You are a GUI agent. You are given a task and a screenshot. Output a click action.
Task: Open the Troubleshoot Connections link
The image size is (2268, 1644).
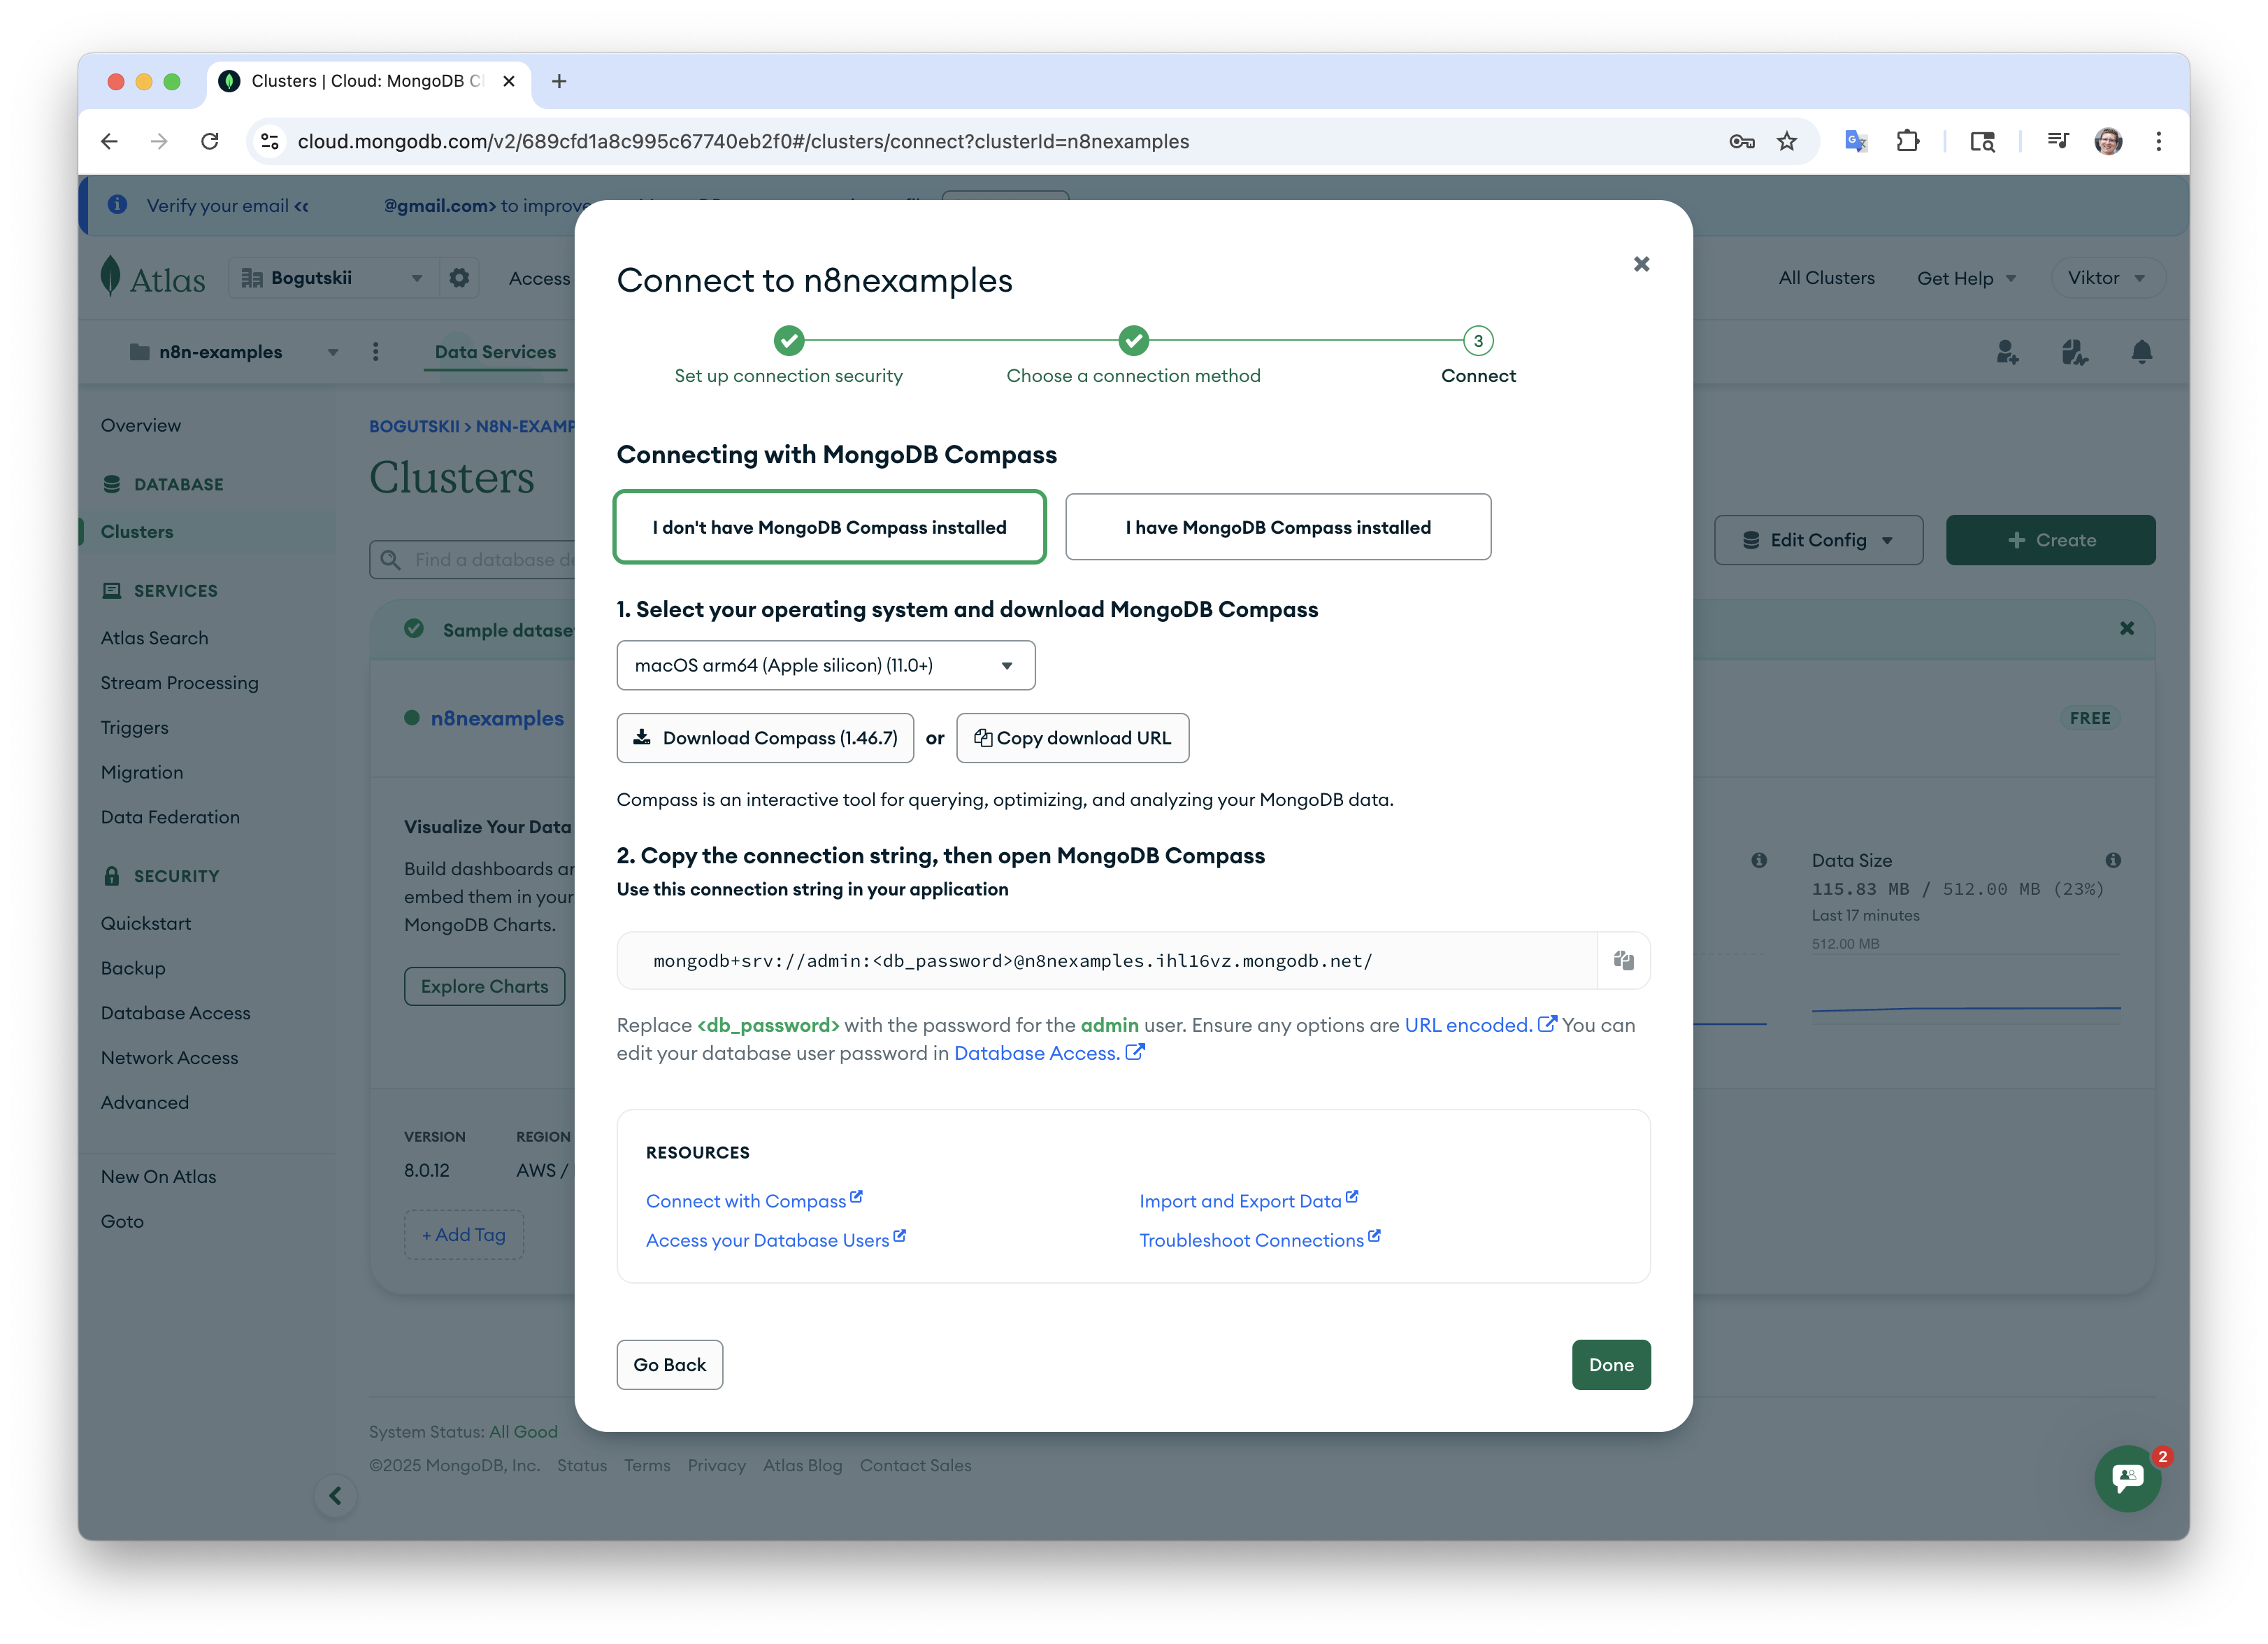click(x=1251, y=1241)
